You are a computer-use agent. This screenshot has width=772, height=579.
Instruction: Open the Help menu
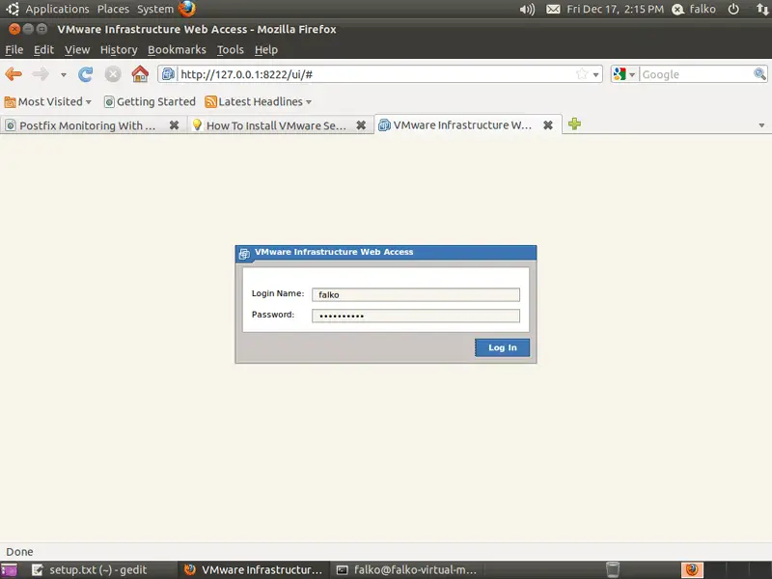click(x=266, y=50)
